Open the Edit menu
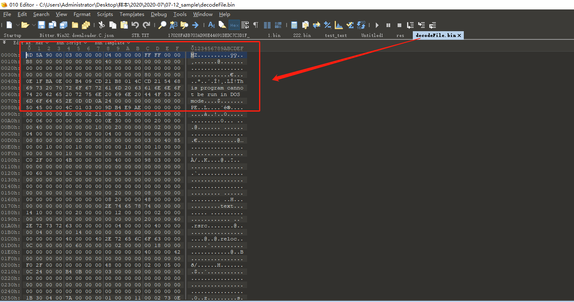Image resolution: width=574 pixels, height=302 pixels. [x=22, y=14]
